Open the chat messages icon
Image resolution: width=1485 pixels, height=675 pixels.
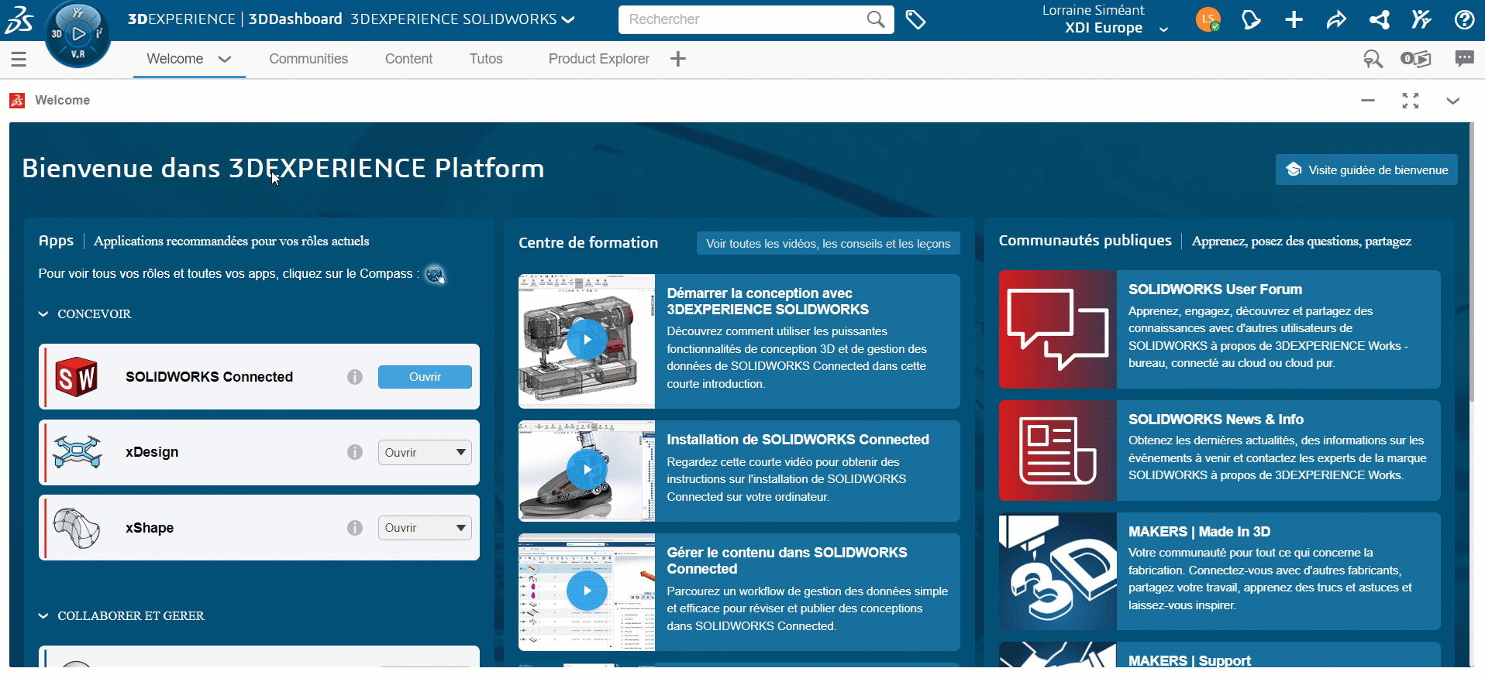click(1464, 59)
